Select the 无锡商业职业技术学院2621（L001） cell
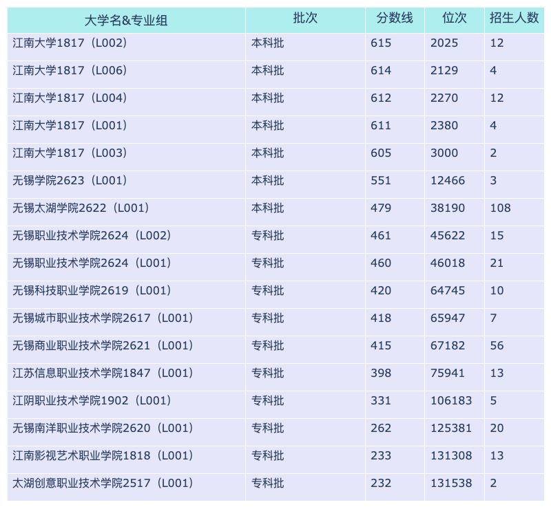The height and width of the screenshot is (509, 551). click(126, 349)
